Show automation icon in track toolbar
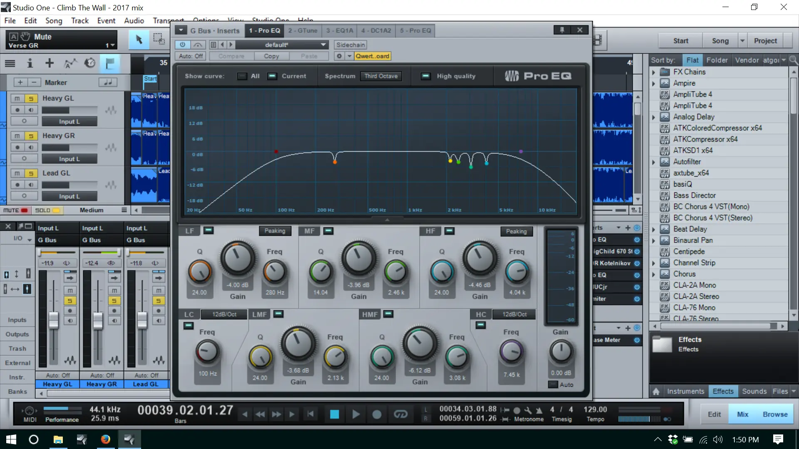This screenshot has height=449, width=799. point(70,63)
